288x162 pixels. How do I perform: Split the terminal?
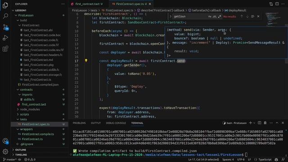[259, 123]
